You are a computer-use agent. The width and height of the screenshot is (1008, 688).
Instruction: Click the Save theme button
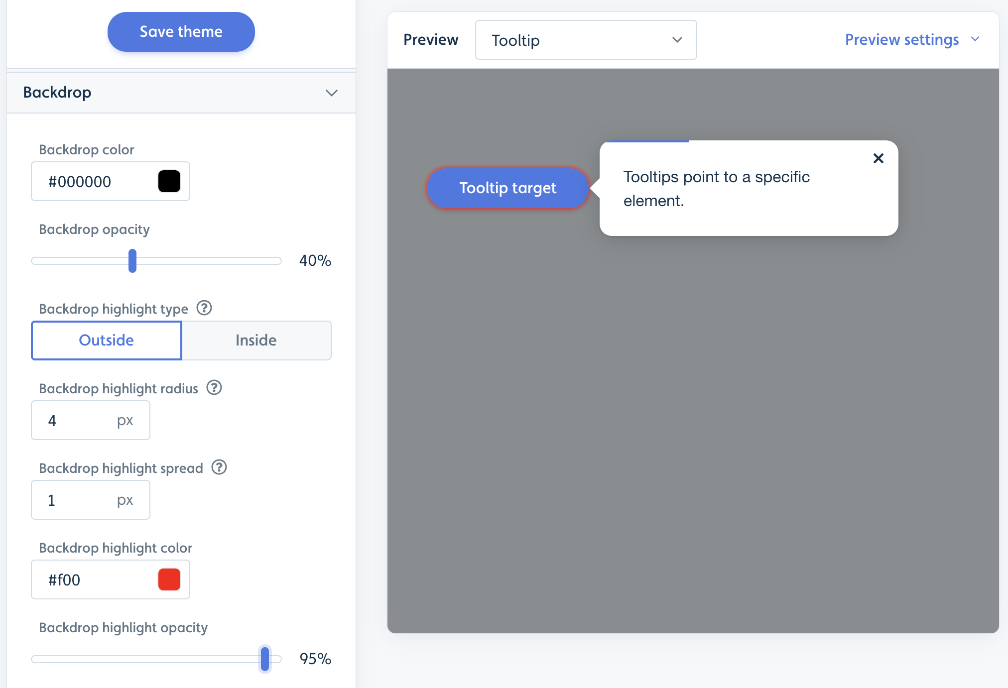pos(181,32)
